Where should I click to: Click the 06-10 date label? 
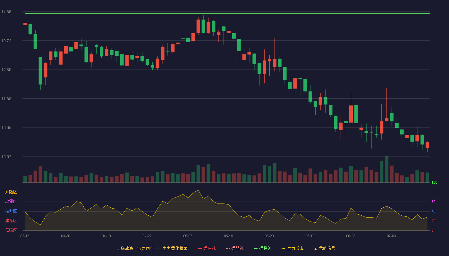click(x=310, y=236)
